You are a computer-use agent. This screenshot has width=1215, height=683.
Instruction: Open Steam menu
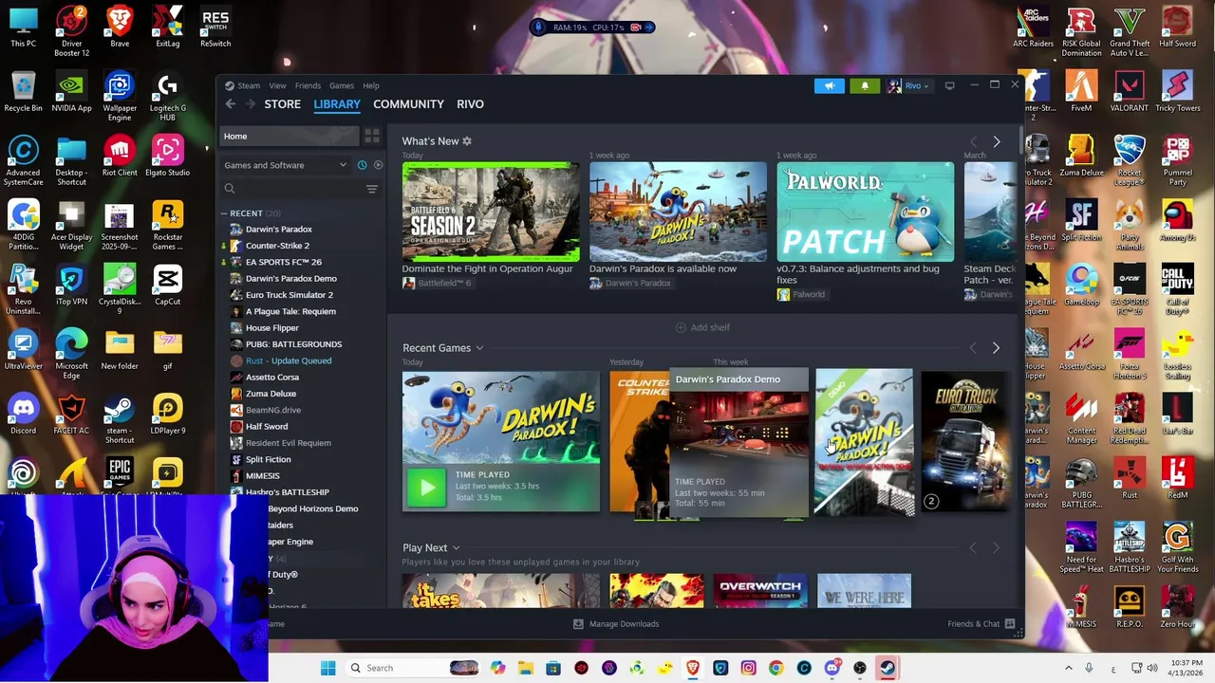[248, 86]
